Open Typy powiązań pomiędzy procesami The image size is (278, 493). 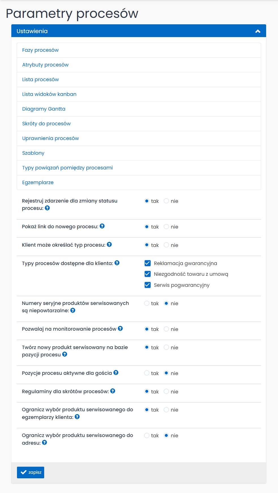coord(67,168)
